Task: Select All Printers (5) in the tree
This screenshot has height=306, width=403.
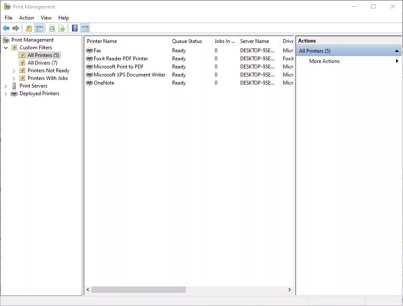Action: pos(43,55)
